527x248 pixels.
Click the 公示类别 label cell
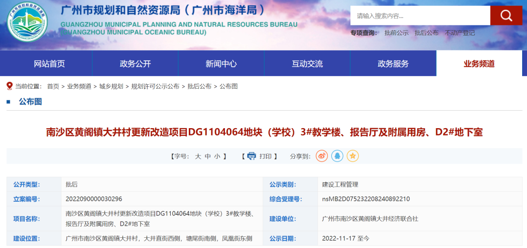(290, 184)
